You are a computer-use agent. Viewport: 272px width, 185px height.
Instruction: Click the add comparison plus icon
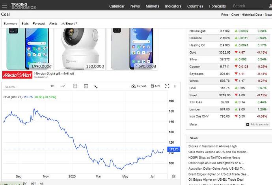tap(86, 86)
